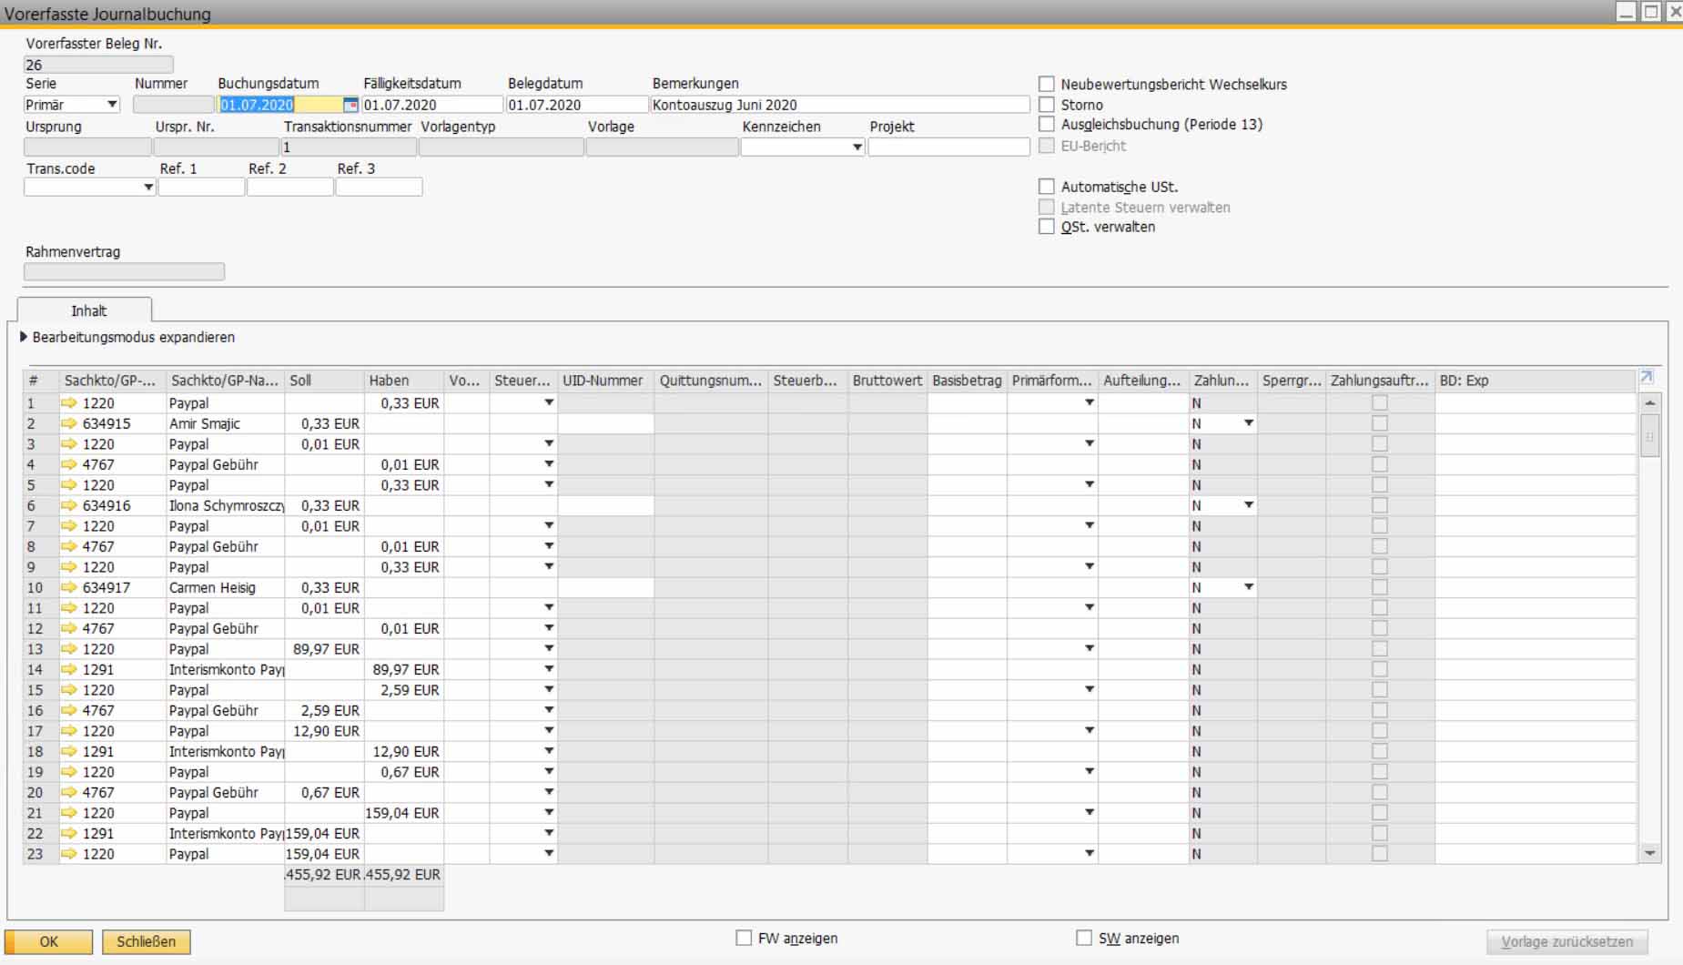This screenshot has width=1683, height=965.
Task: Click into the Fälligkeitsdatum field
Action: click(x=432, y=105)
